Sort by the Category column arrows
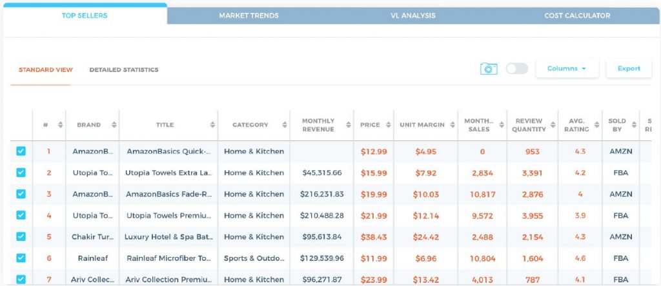This screenshot has width=661, height=286. coord(285,125)
